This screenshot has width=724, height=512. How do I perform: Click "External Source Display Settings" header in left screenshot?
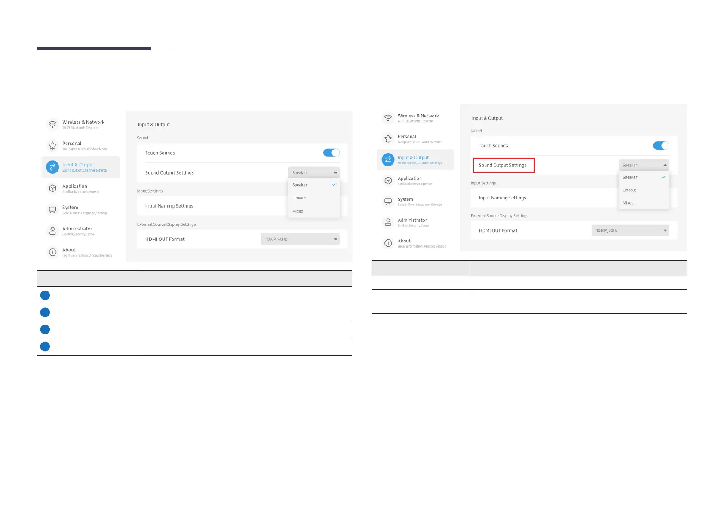tap(166, 224)
